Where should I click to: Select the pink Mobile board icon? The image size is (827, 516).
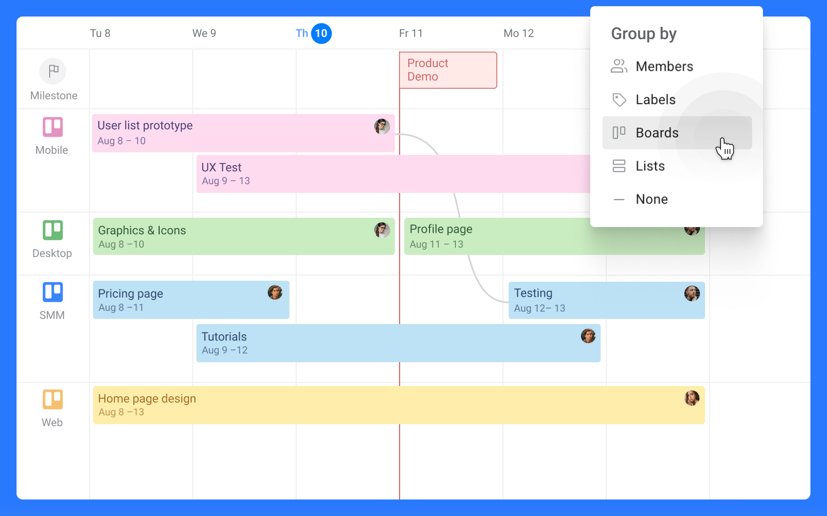click(x=52, y=126)
